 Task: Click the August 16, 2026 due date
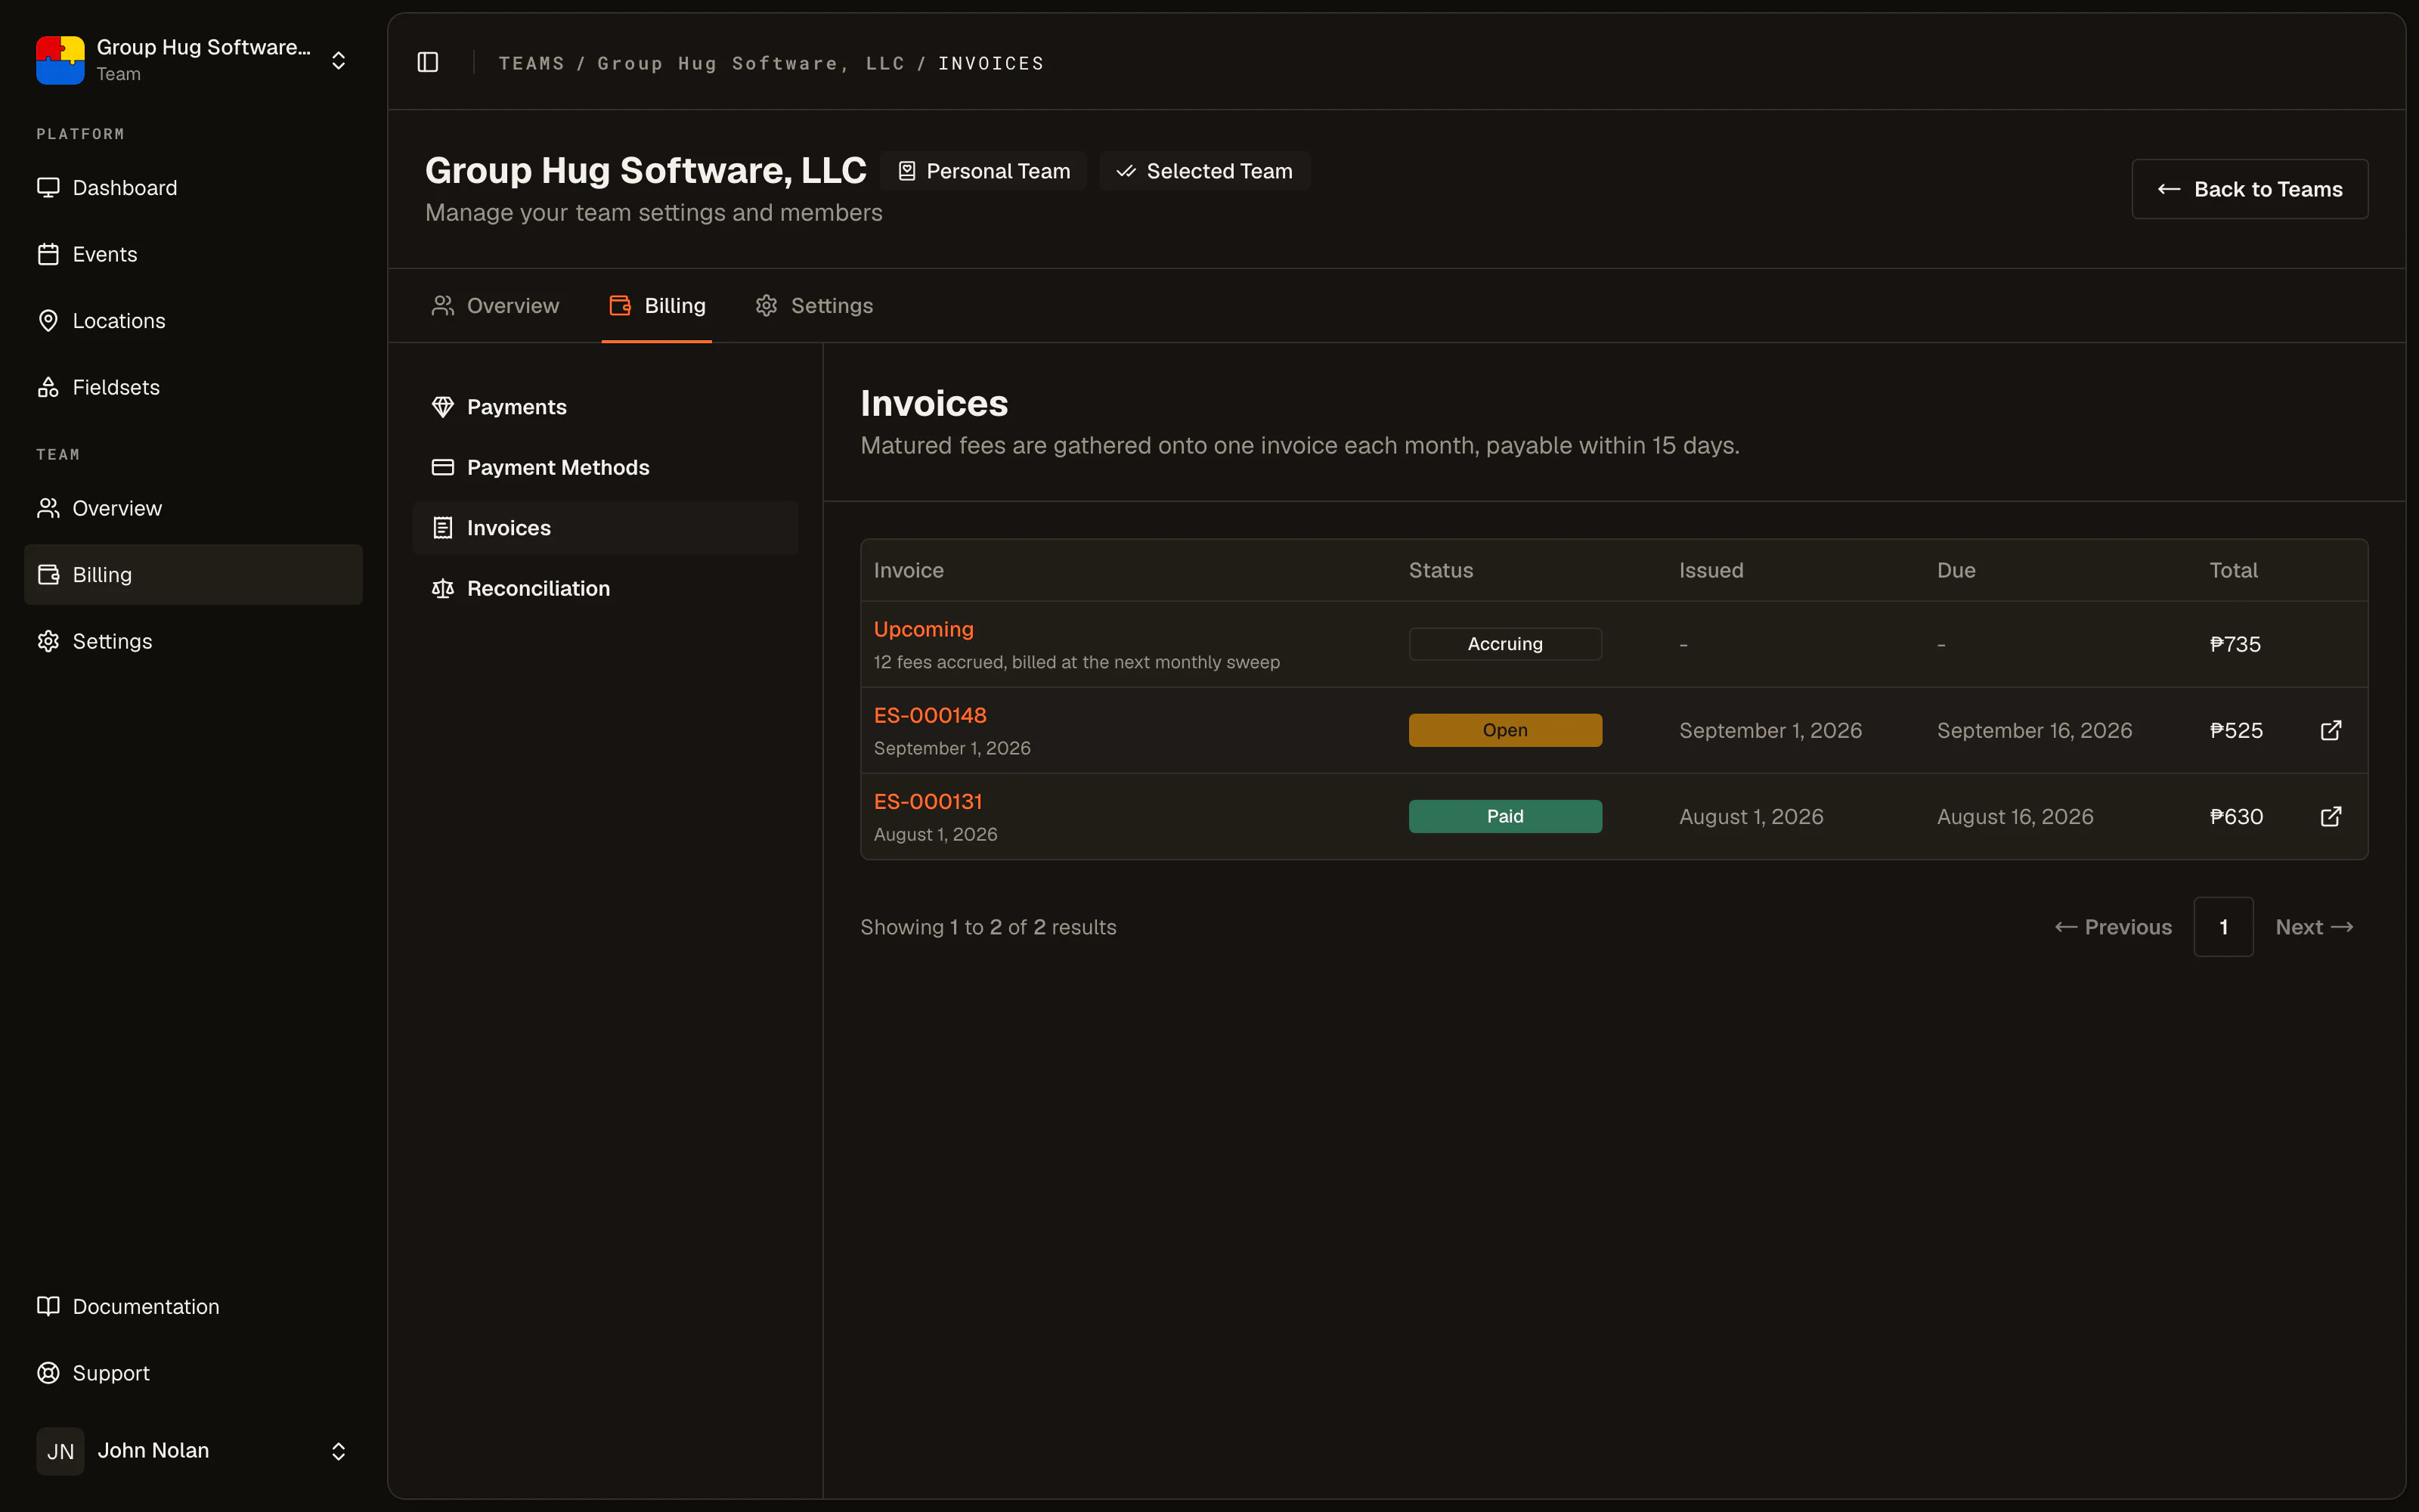pos(2015,816)
